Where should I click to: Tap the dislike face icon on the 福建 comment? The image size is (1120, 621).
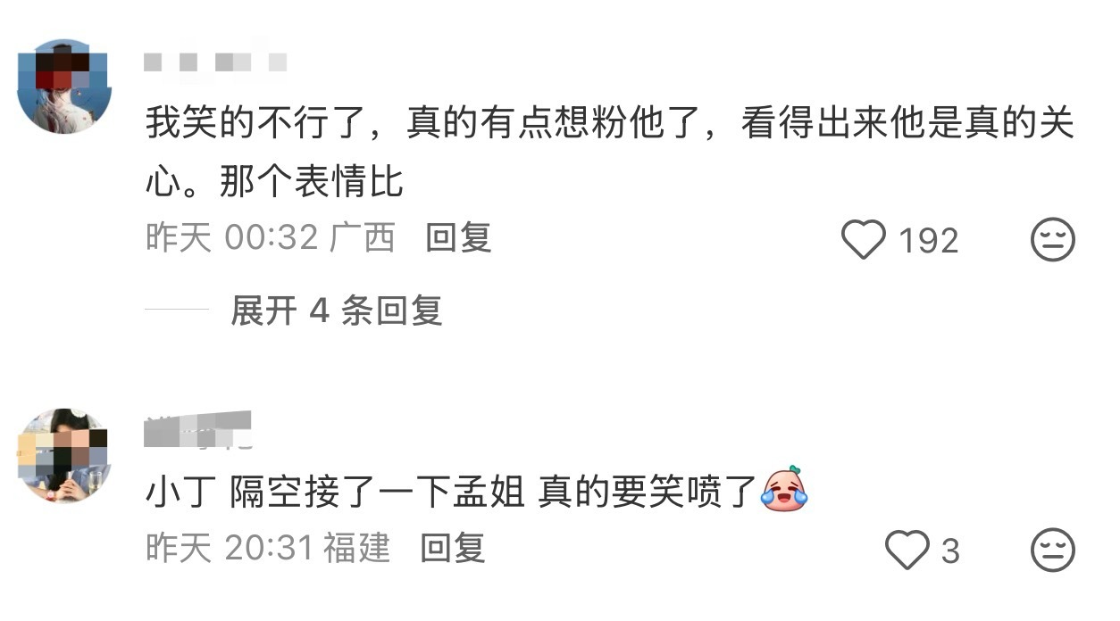pyautogui.click(x=1053, y=550)
